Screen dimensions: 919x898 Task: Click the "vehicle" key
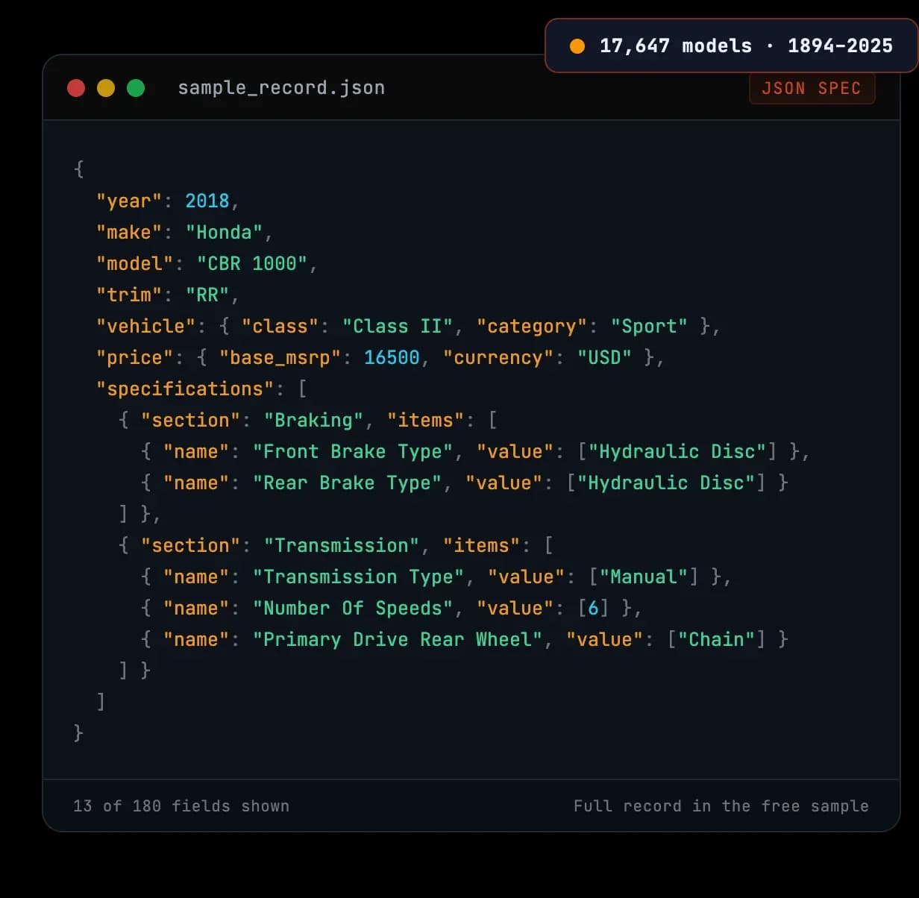click(x=145, y=327)
